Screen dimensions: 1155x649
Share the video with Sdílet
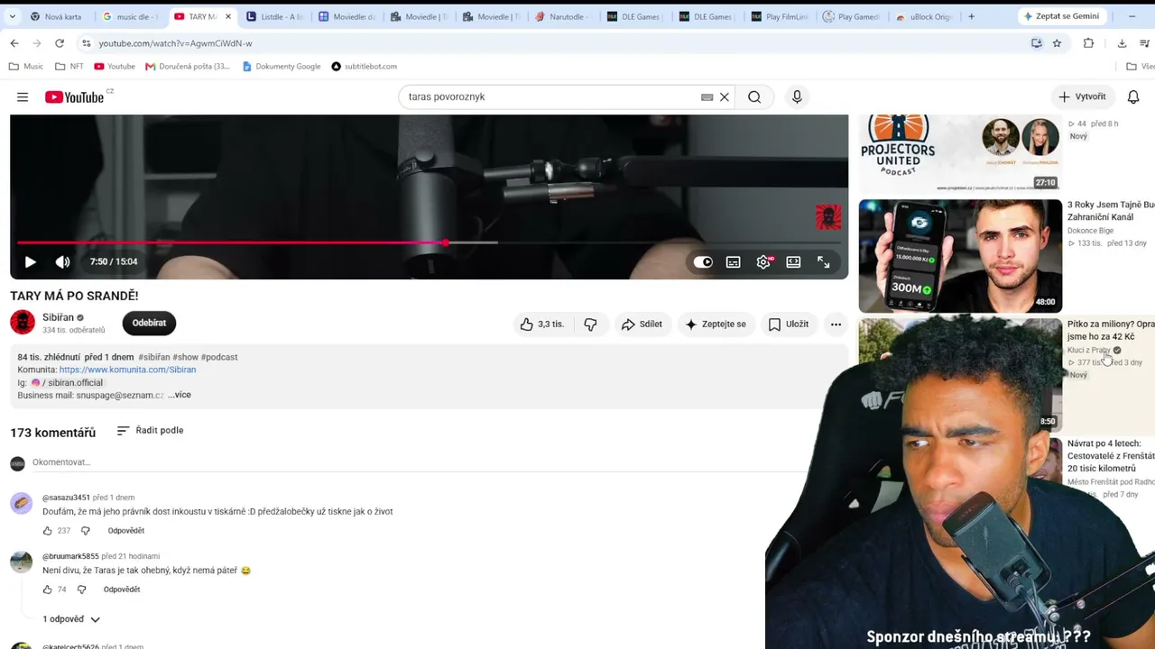pos(642,324)
